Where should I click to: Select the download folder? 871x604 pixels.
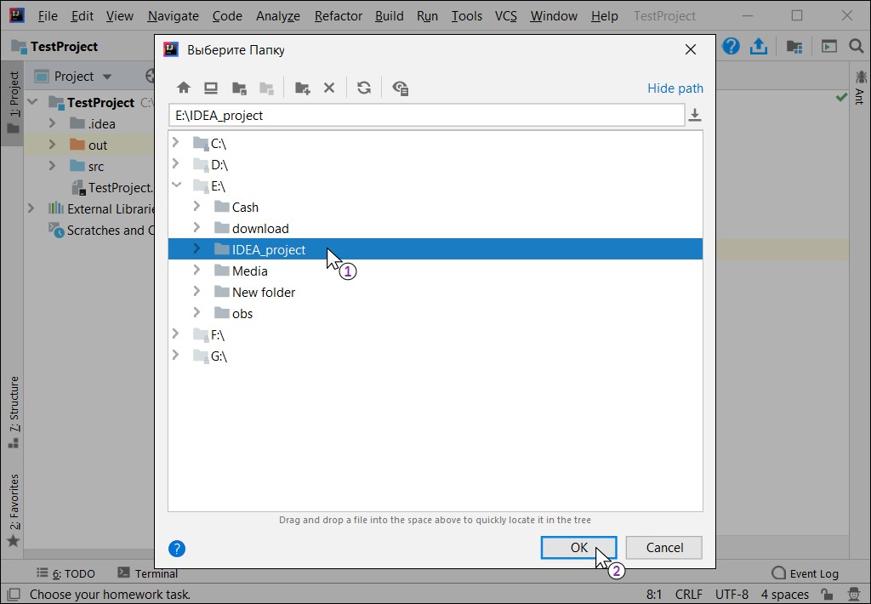coord(260,228)
